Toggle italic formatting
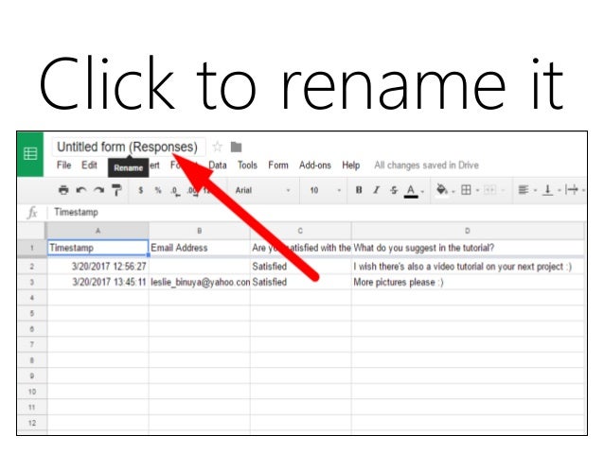Image resolution: width=604 pixels, height=453 pixels. pos(377,190)
